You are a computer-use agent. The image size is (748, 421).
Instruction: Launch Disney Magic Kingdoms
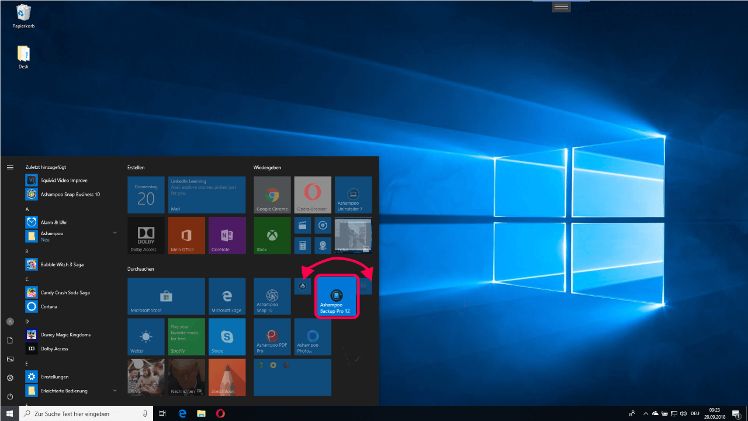coord(72,334)
